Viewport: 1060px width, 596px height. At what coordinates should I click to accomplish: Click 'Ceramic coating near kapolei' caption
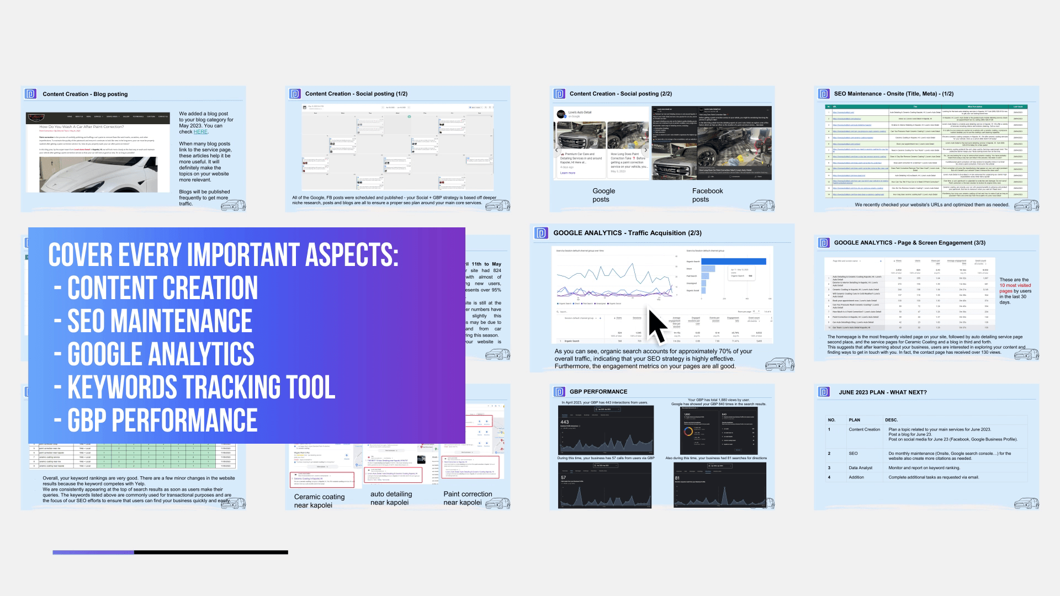pos(319,501)
